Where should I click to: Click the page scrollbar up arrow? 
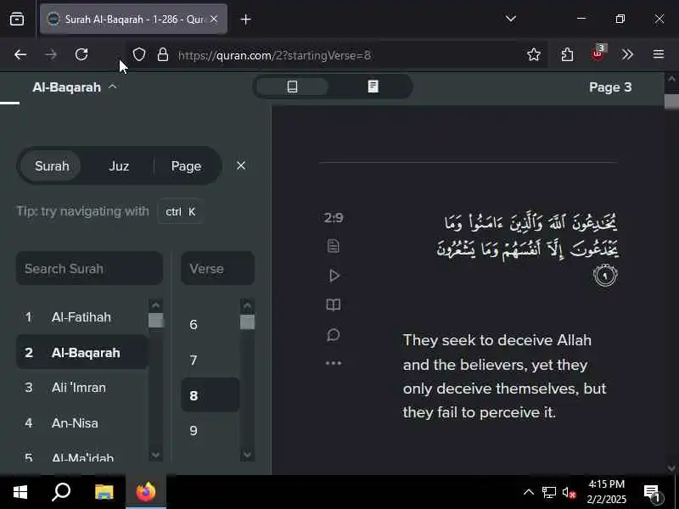click(x=671, y=79)
